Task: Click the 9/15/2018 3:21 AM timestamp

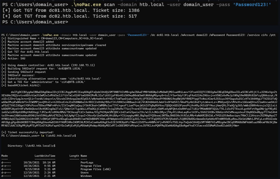Action: tap(40, 169)
